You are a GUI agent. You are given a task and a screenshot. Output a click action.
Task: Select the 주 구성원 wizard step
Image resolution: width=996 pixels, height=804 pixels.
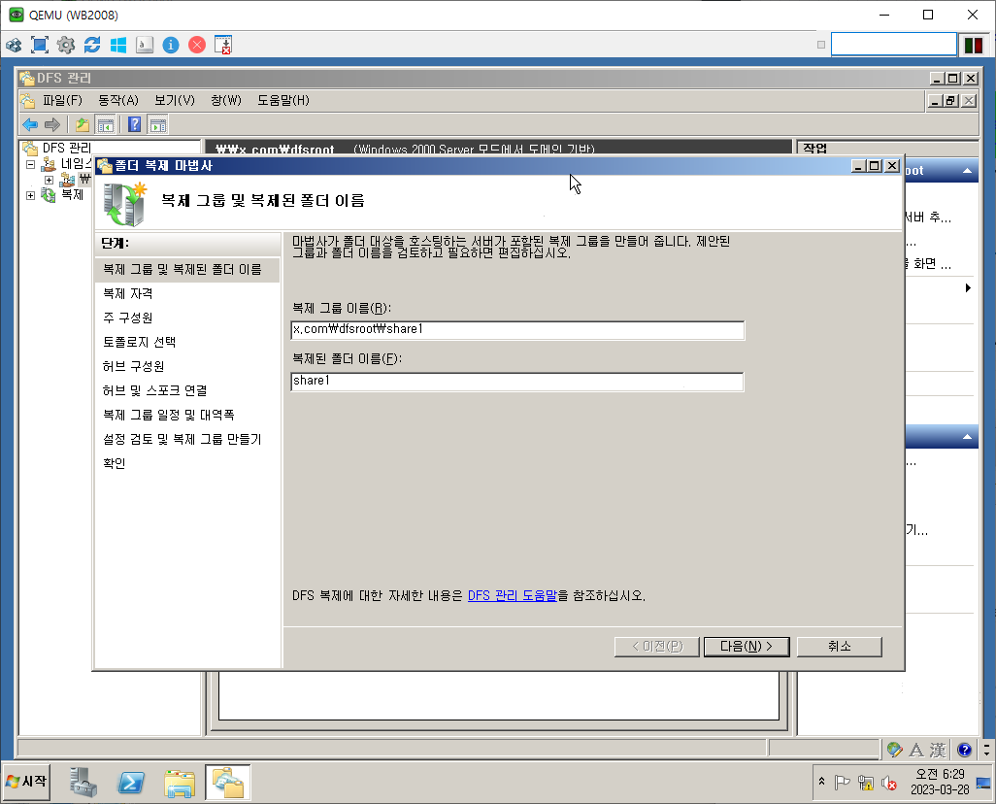point(128,318)
